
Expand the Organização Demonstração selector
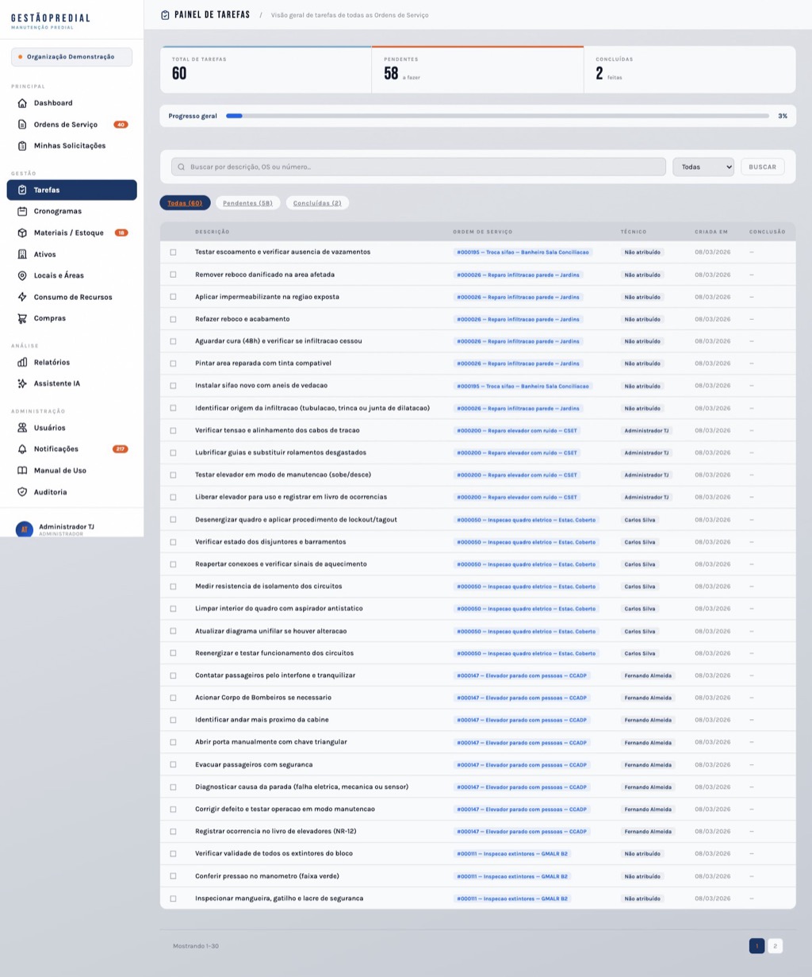click(71, 57)
